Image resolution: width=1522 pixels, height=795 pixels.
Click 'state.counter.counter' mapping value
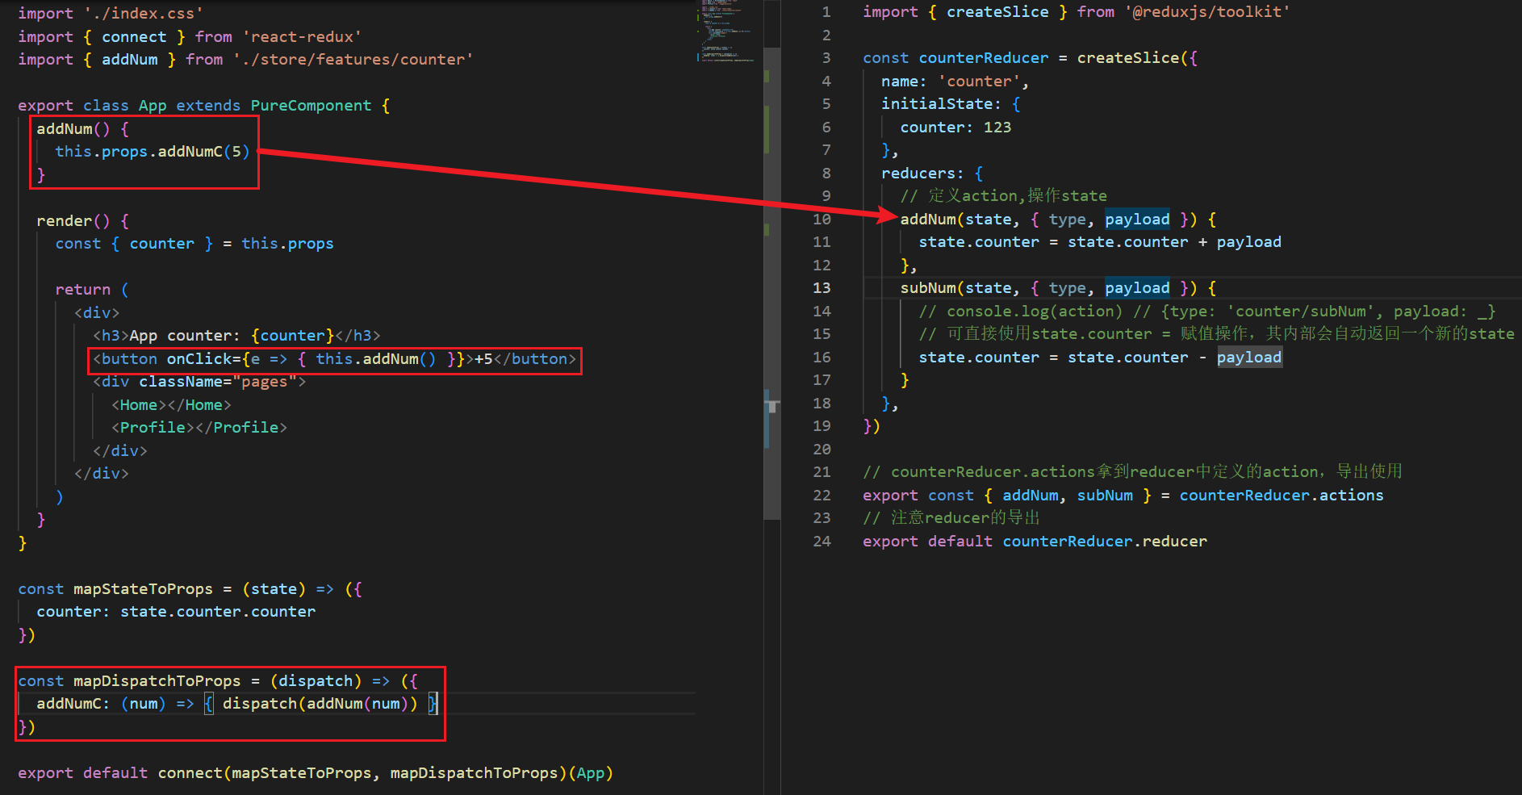coord(218,612)
